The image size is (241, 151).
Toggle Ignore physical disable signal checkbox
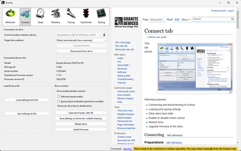tap(58, 101)
